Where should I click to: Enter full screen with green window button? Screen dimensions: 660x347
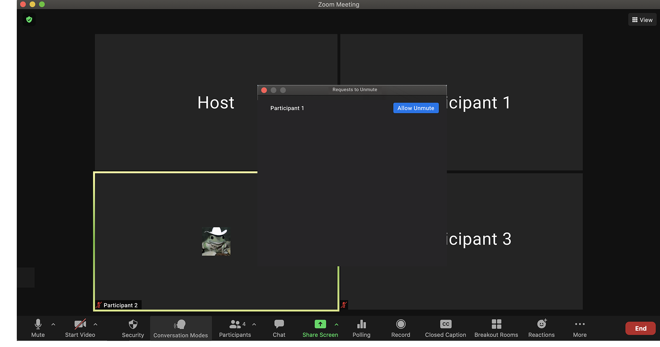pos(42,4)
